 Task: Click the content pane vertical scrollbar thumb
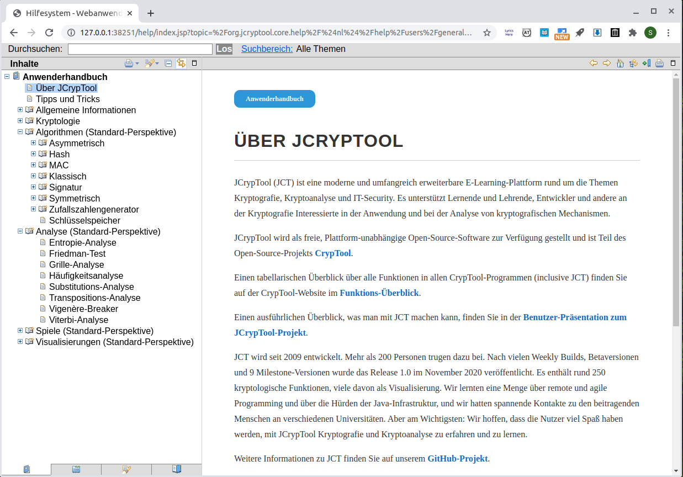click(676, 202)
